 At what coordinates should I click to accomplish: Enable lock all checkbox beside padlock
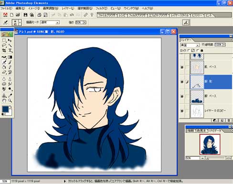pos(198,51)
